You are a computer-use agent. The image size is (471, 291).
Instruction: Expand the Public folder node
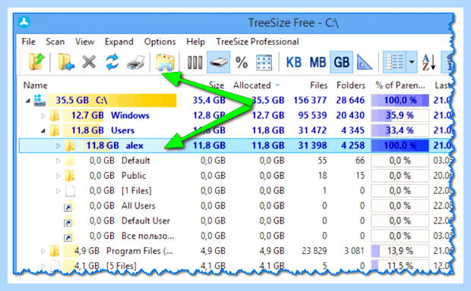pos(58,176)
